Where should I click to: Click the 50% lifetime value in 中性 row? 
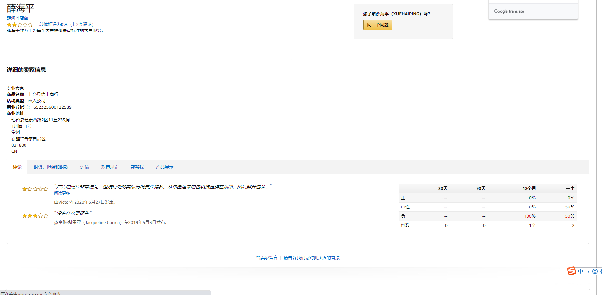pos(570,207)
